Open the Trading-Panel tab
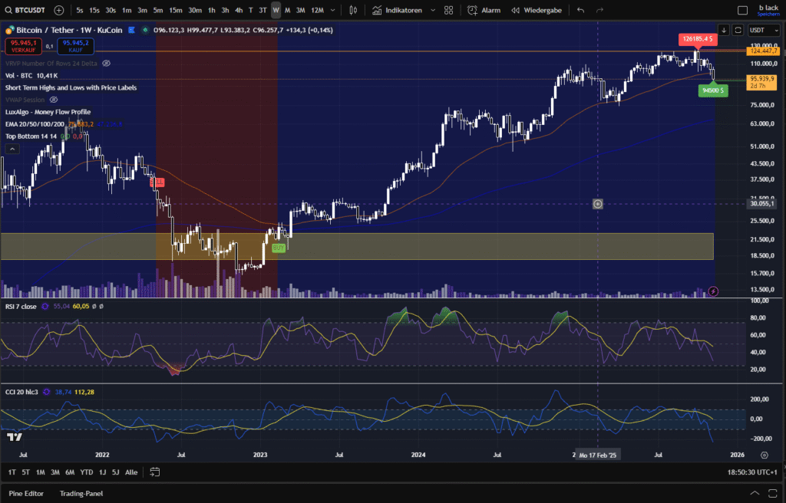This screenshot has width=786, height=503. [x=81, y=494]
